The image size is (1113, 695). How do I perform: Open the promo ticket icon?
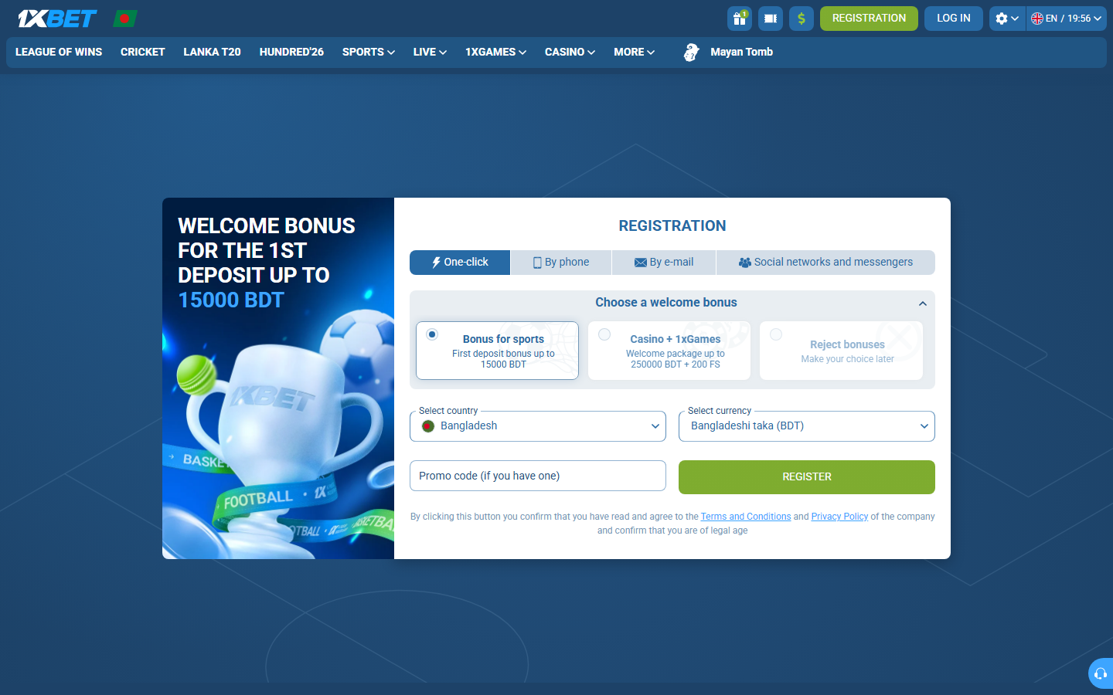click(x=771, y=19)
